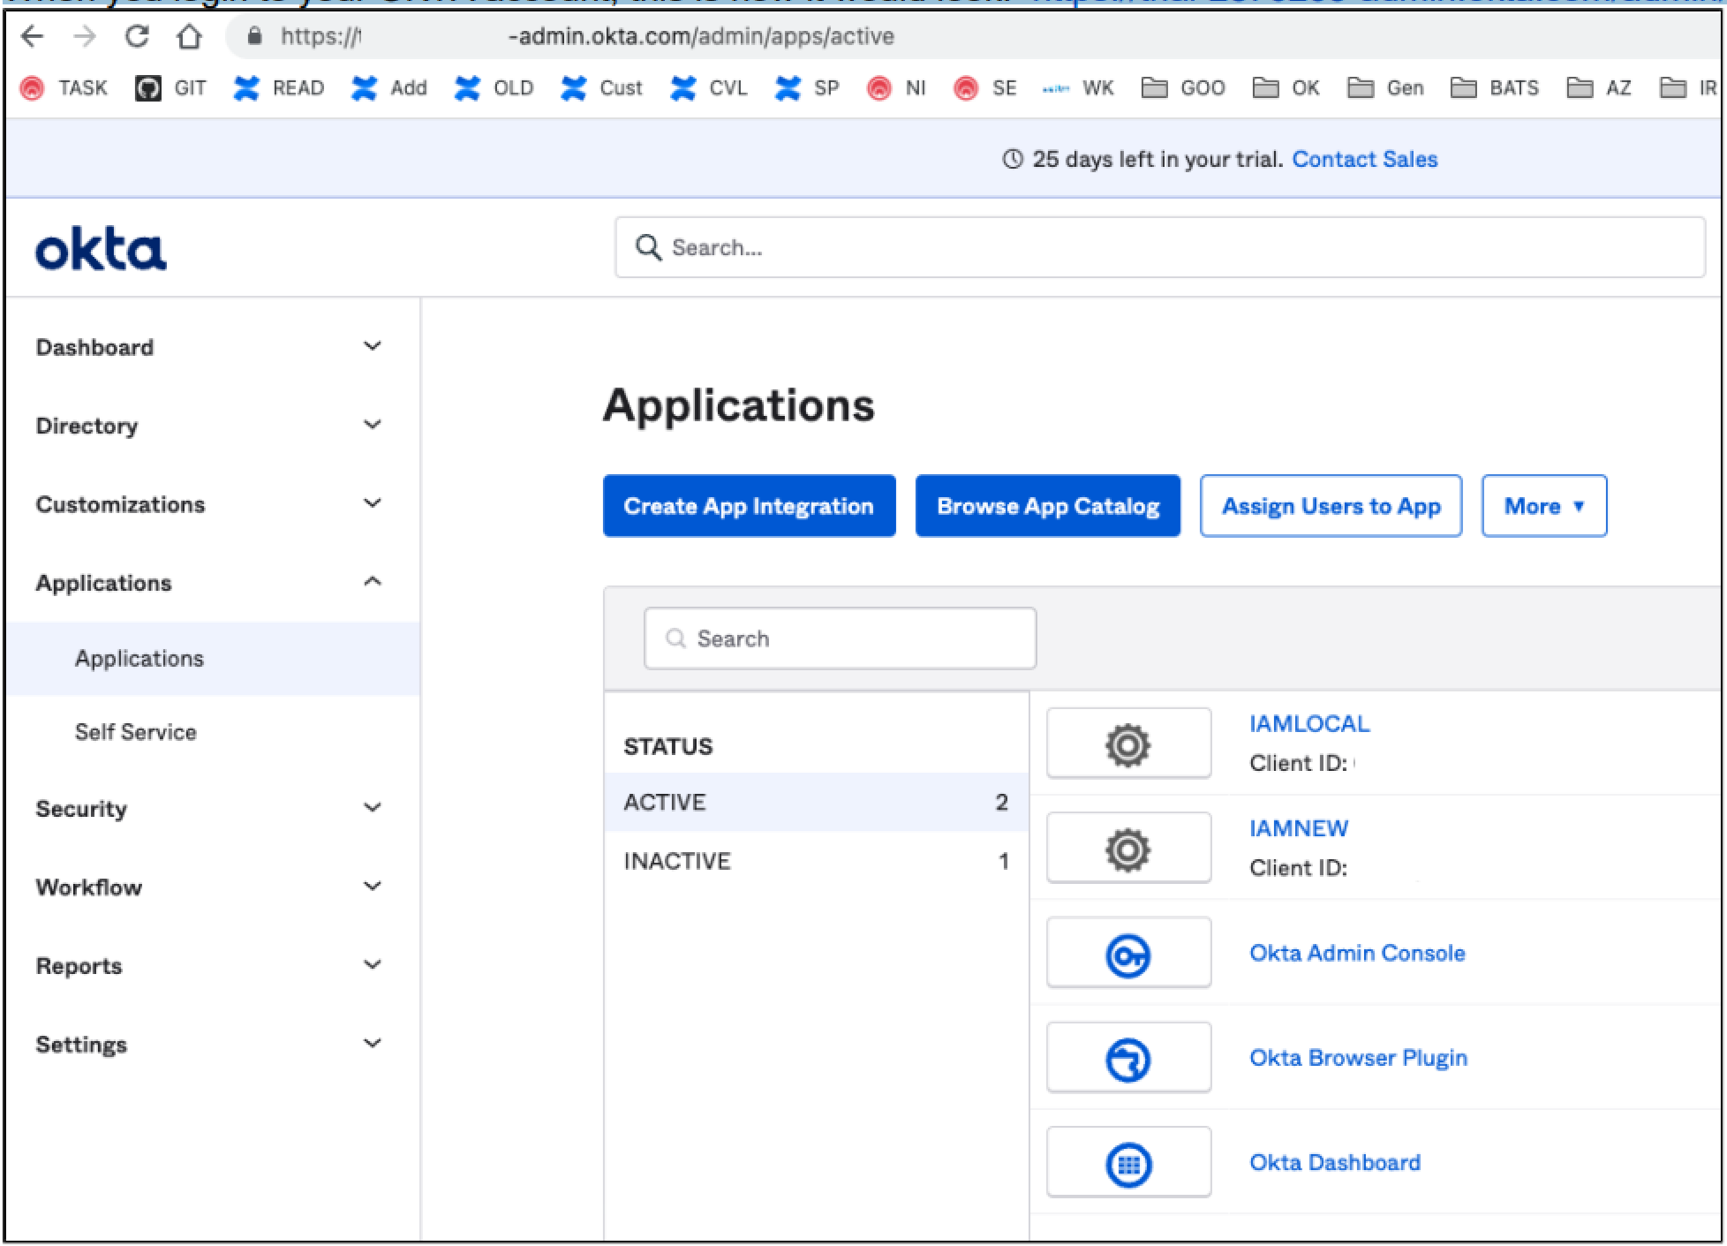Reload the page with the browser refresh icon

[137, 36]
